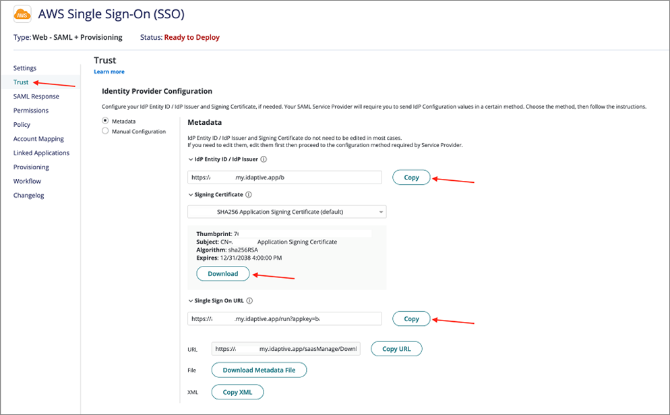Go to SAML Response in sidebar
The height and width of the screenshot is (415, 670).
coord(36,96)
